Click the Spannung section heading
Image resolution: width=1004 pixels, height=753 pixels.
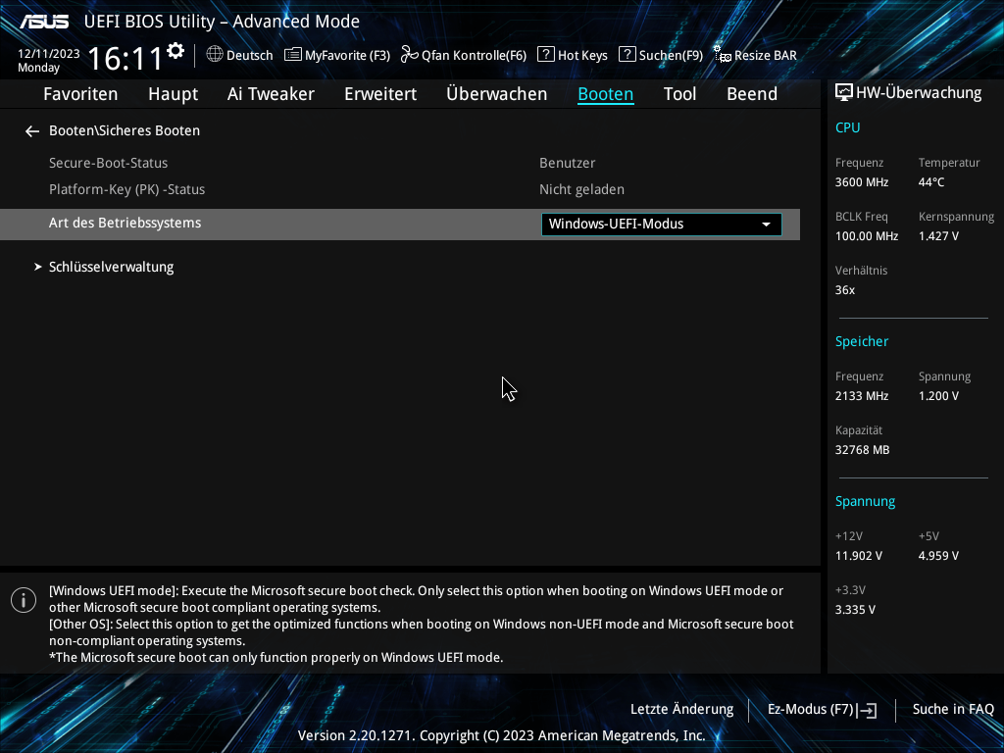tap(865, 501)
